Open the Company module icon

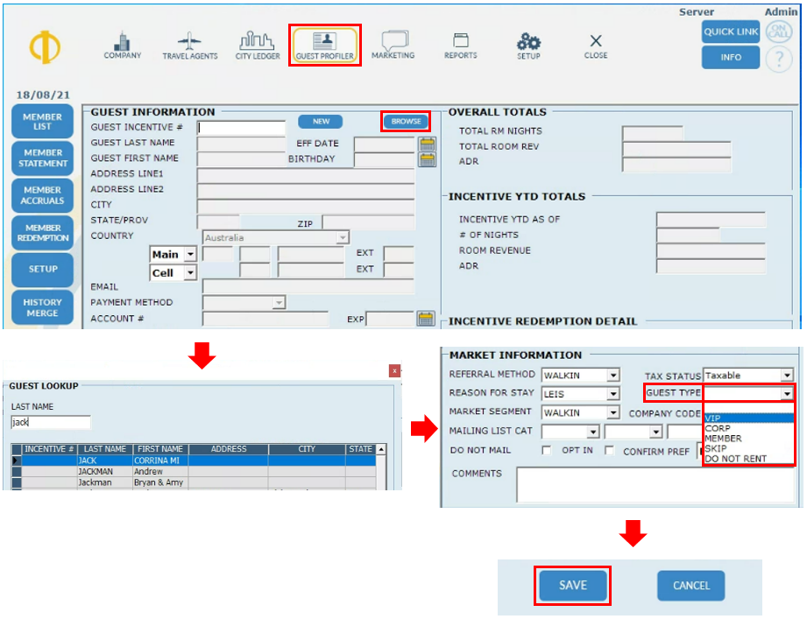(122, 45)
